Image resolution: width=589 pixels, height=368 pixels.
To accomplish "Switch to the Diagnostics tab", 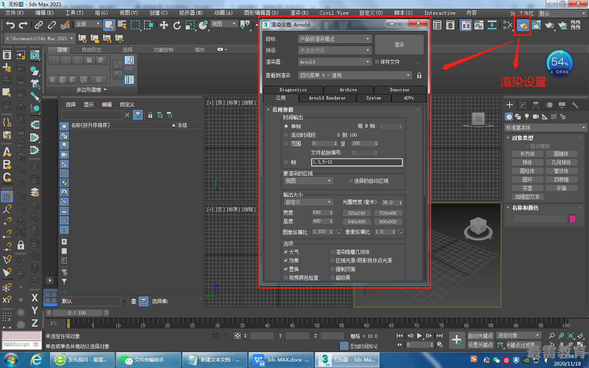I will [293, 90].
